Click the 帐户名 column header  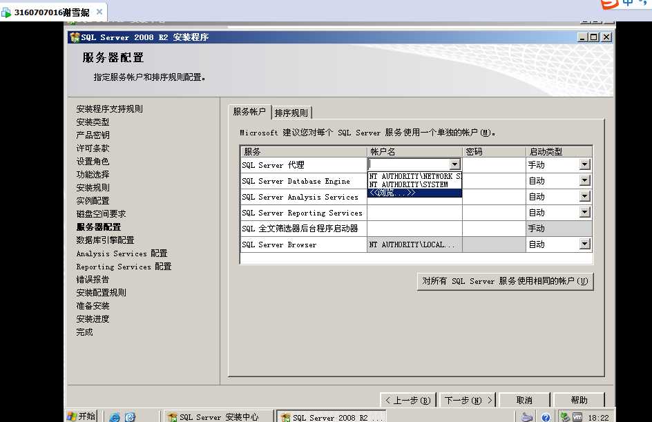tap(414, 151)
